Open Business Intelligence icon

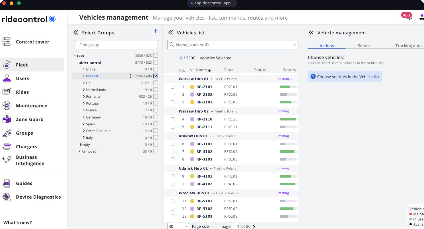click(7, 160)
